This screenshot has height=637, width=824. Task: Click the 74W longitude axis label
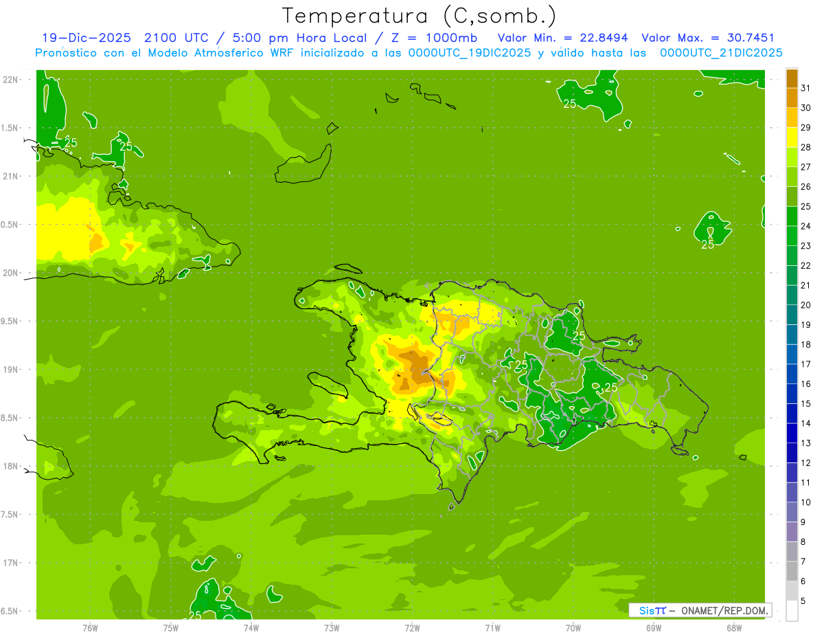pyautogui.click(x=251, y=627)
